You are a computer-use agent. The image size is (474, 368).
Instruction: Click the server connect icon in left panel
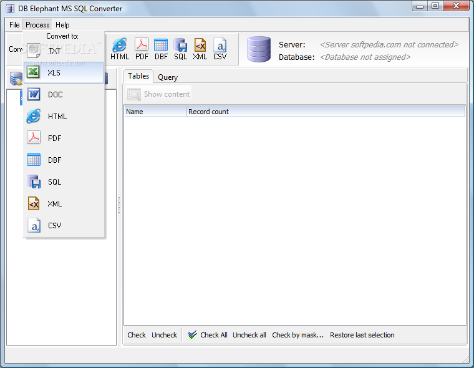[x=16, y=79]
